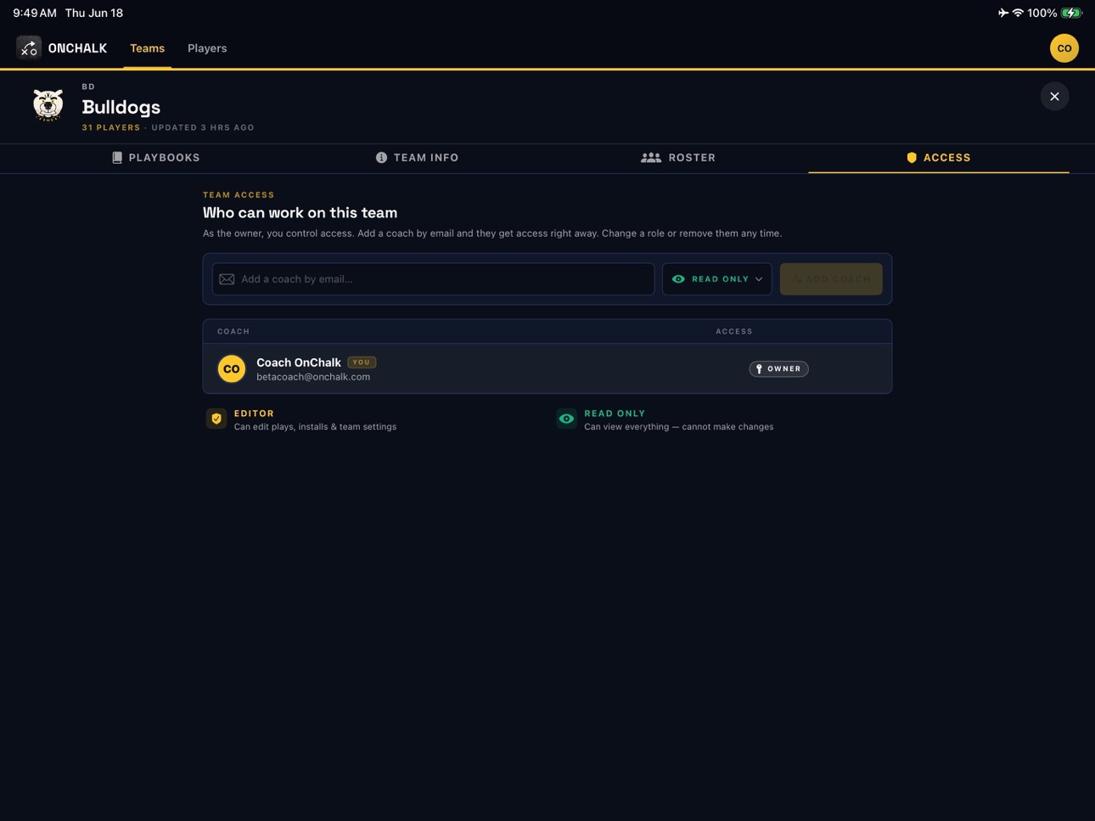Click the Coach OnChalk avatar in table
Image resolution: width=1095 pixels, height=821 pixels.
coord(232,368)
